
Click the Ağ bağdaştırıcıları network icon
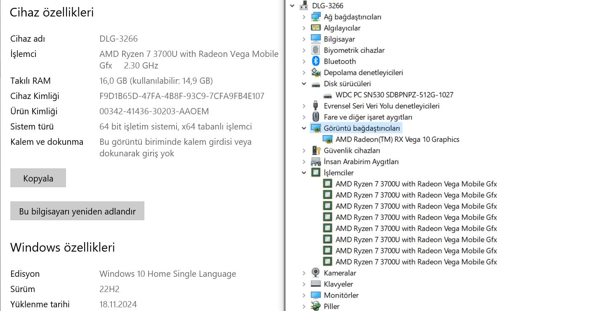pos(316,16)
